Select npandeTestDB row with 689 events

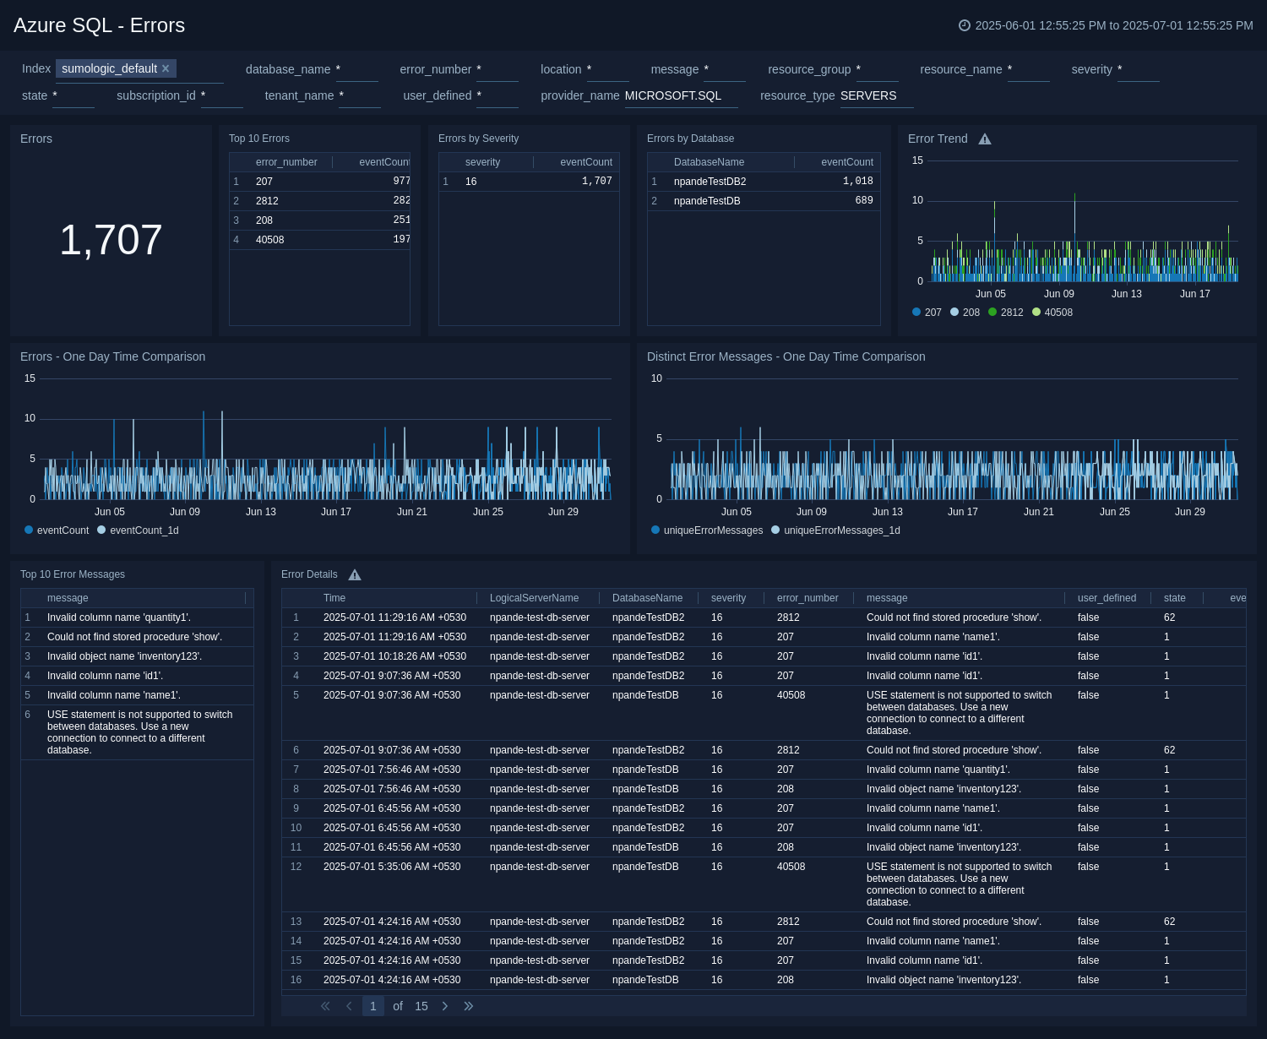click(x=764, y=201)
